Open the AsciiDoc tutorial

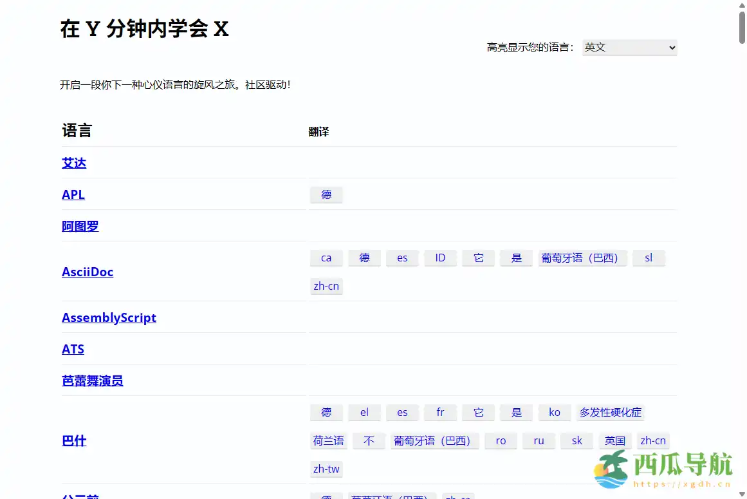point(88,272)
